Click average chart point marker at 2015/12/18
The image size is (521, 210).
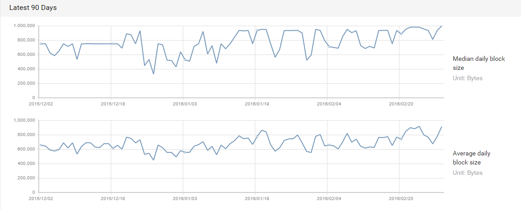[x=113, y=148]
